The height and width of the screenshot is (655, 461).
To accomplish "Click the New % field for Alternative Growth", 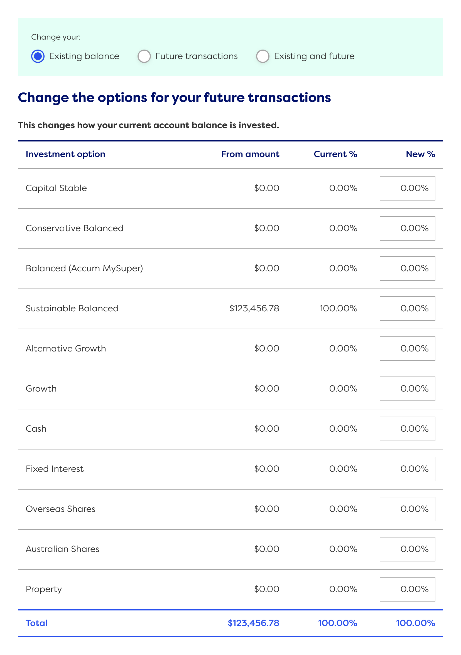I will [x=407, y=349].
